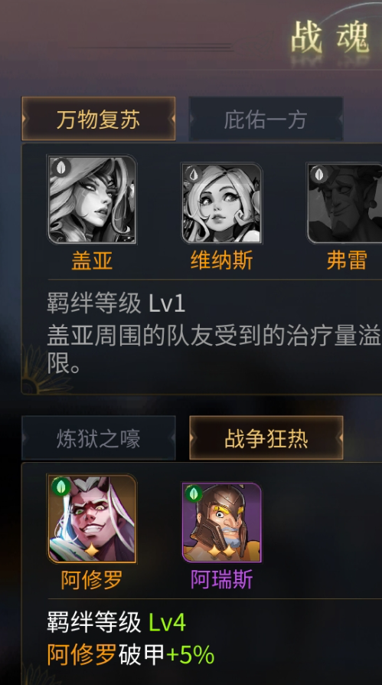Click green leaf icon on 阿修罗 portrait
This screenshot has height=685, width=382.
point(60,487)
